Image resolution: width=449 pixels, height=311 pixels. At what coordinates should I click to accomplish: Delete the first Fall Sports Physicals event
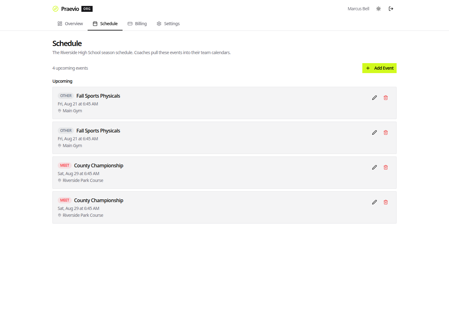tap(386, 98)
